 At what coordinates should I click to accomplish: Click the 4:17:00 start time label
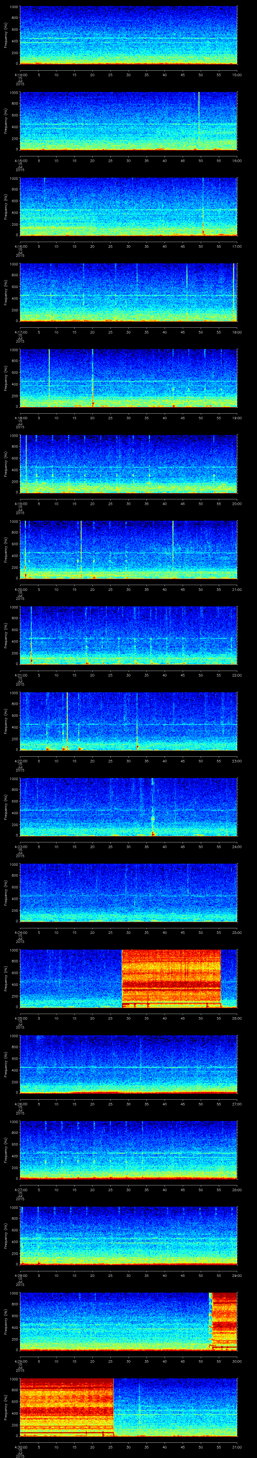tap(20, 332)
